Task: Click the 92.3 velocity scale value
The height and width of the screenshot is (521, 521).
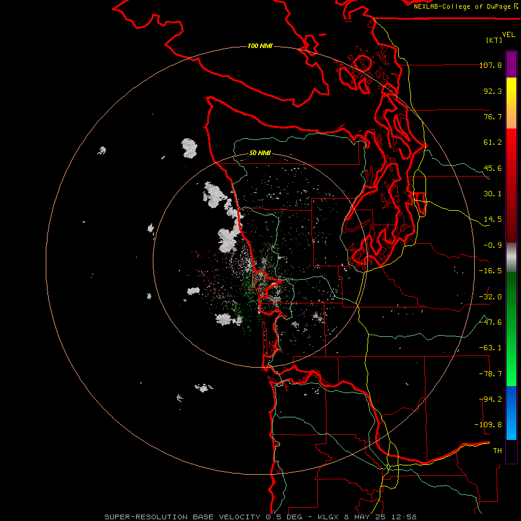Action: (x=493, y=91)
